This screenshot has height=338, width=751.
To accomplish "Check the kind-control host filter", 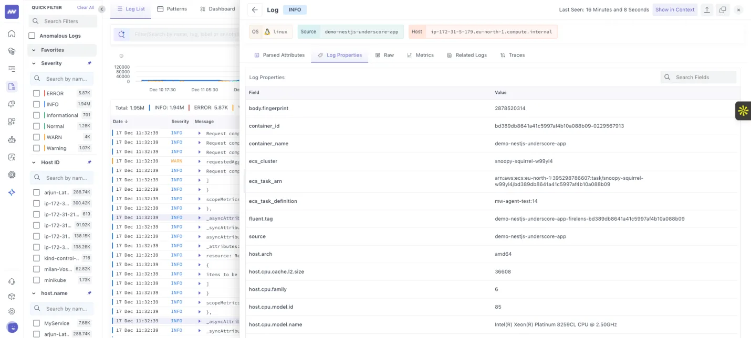I will pyautogui.click(x=36, y=258).
